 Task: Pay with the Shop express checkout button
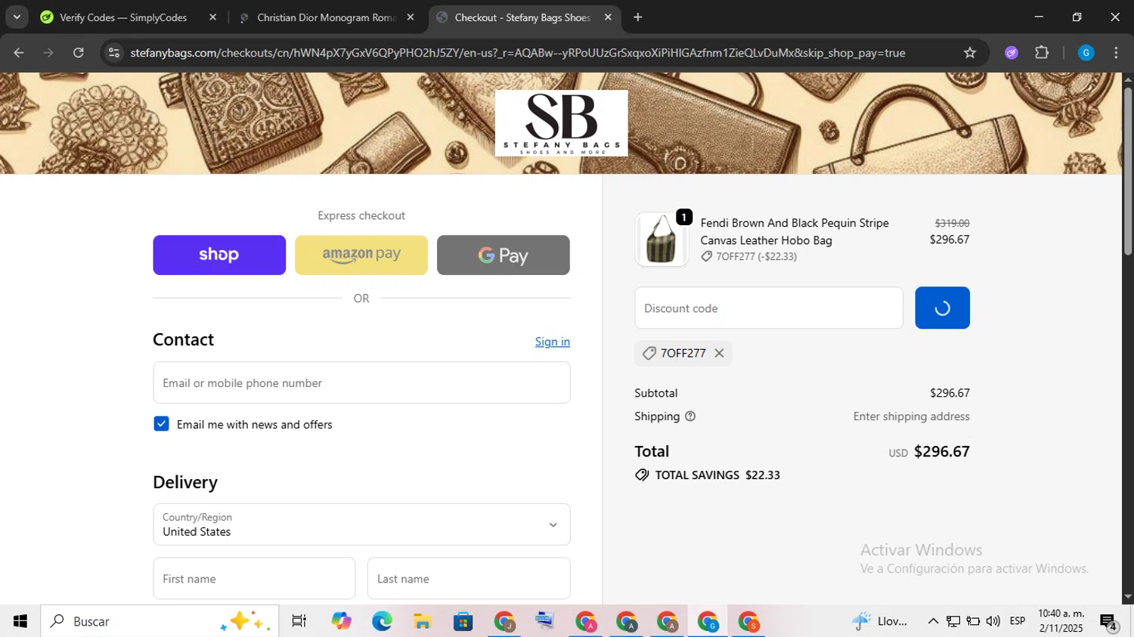coord(219,255)
